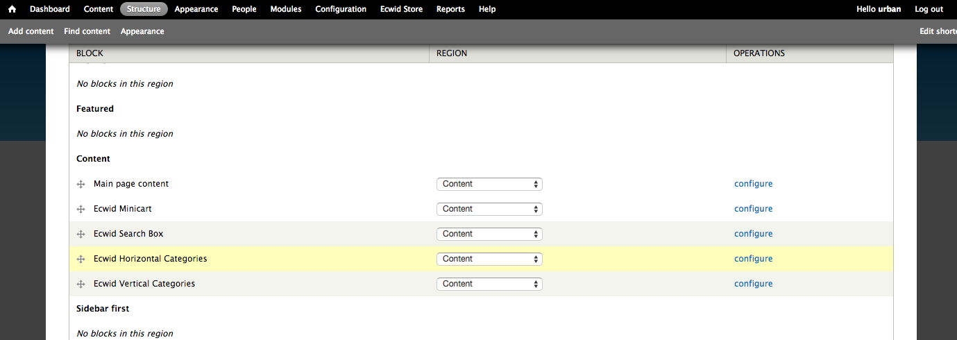Open the Appearance menu in top bar
The width and height of the screenshot is (957, 340).
196,9
